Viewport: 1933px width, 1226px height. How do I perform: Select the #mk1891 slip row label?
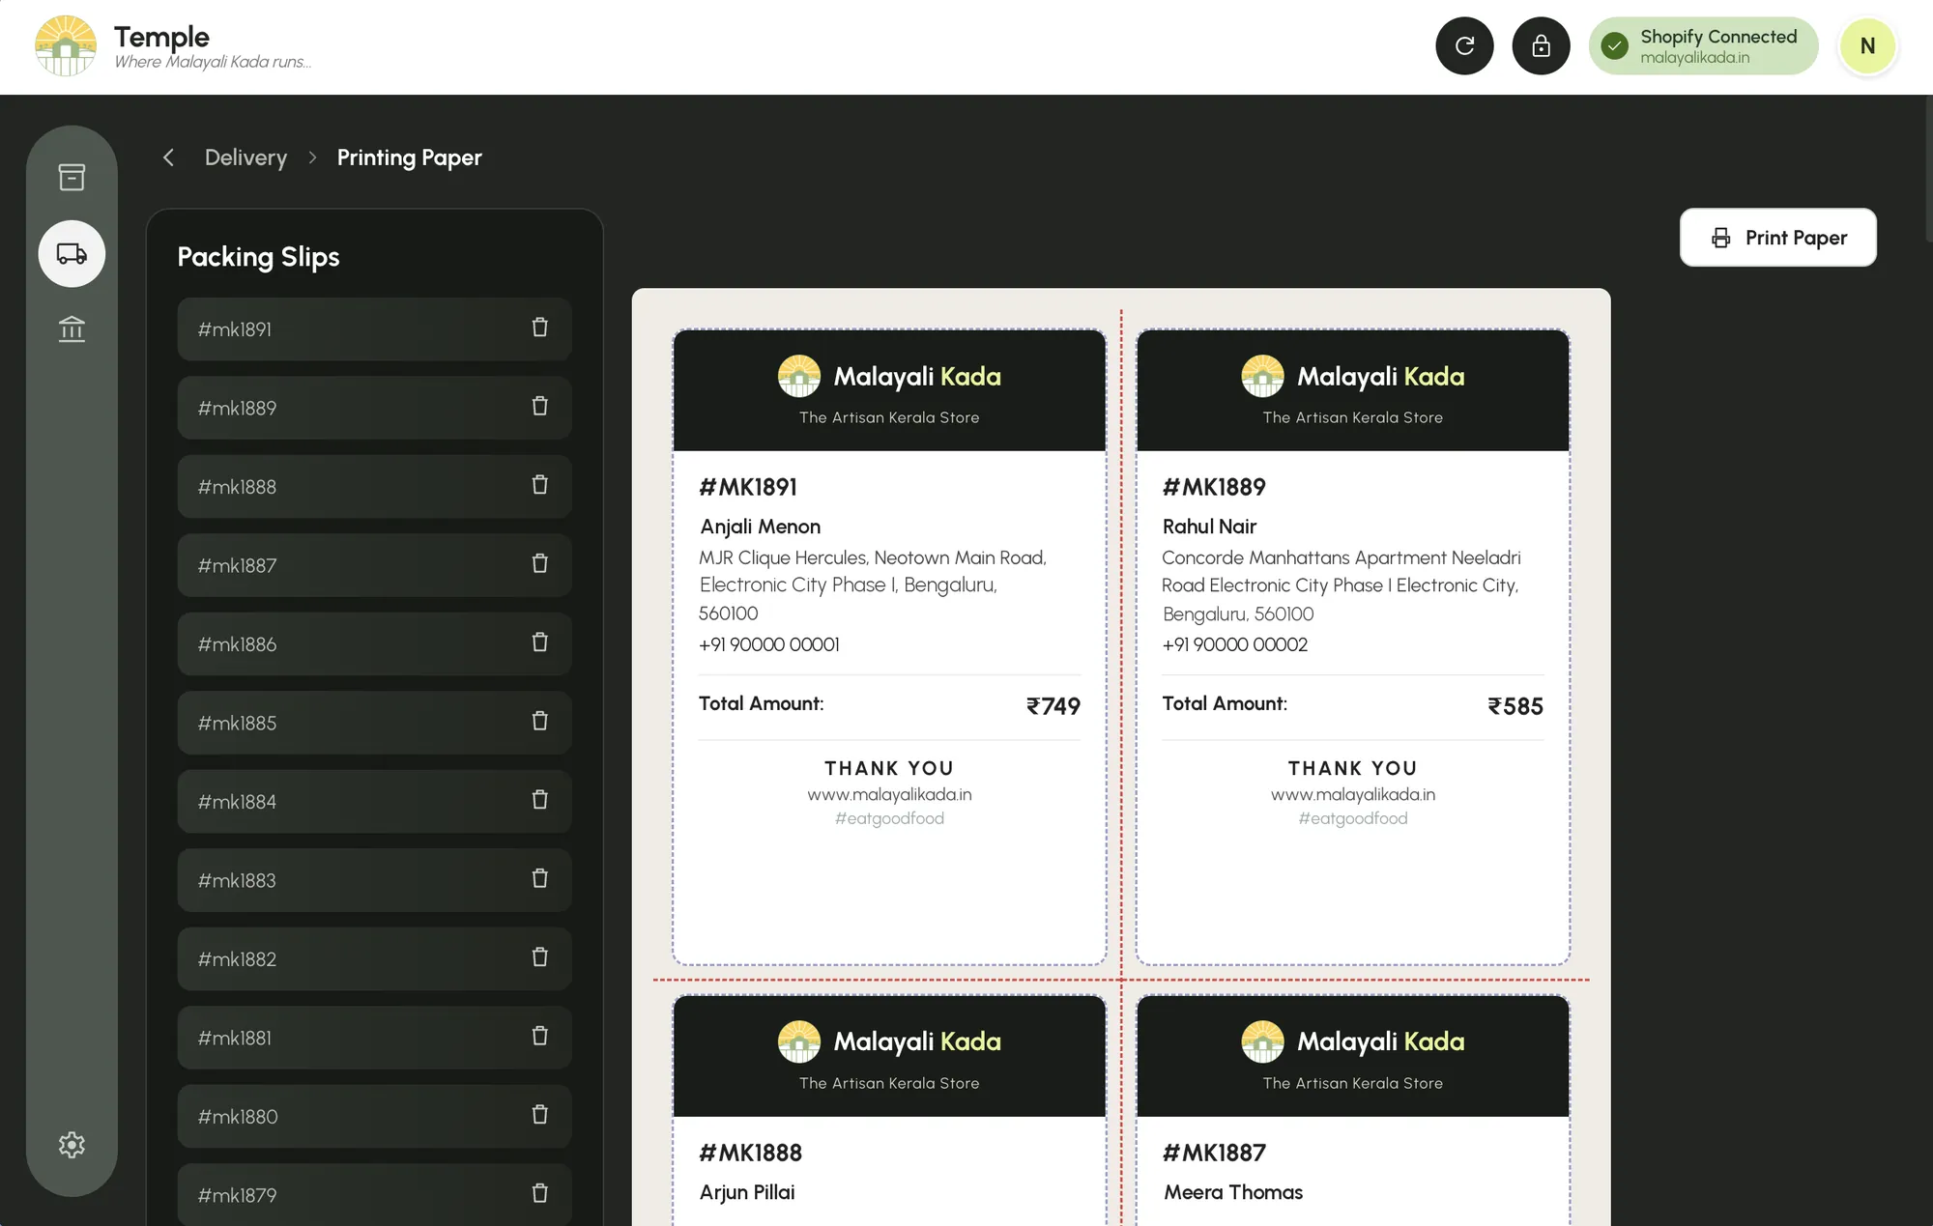[235, 329]
